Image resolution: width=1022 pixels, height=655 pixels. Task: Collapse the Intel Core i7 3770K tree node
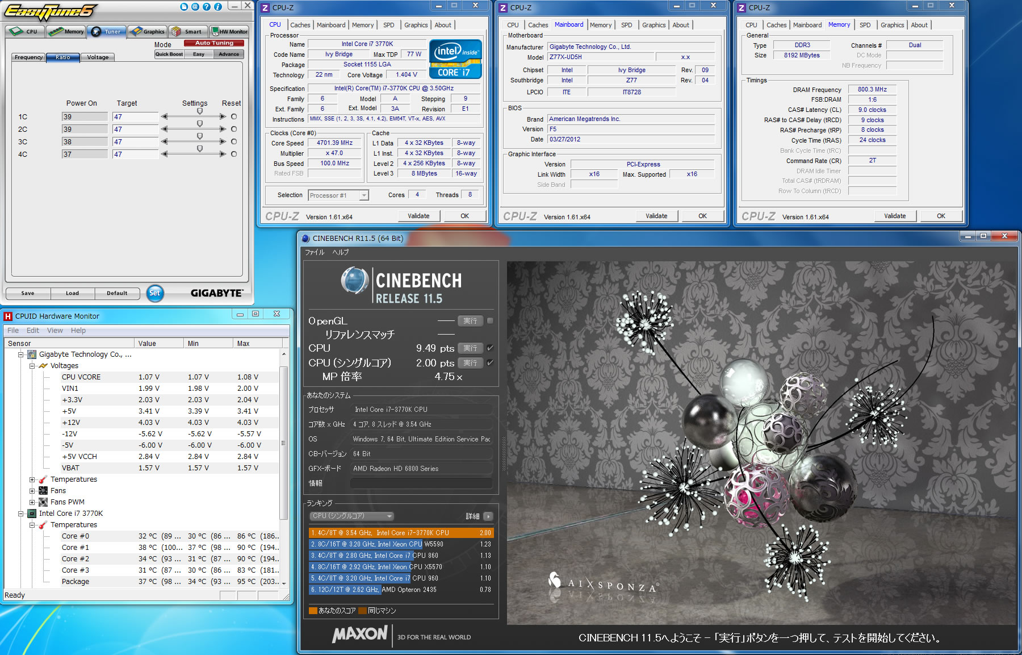21,514
